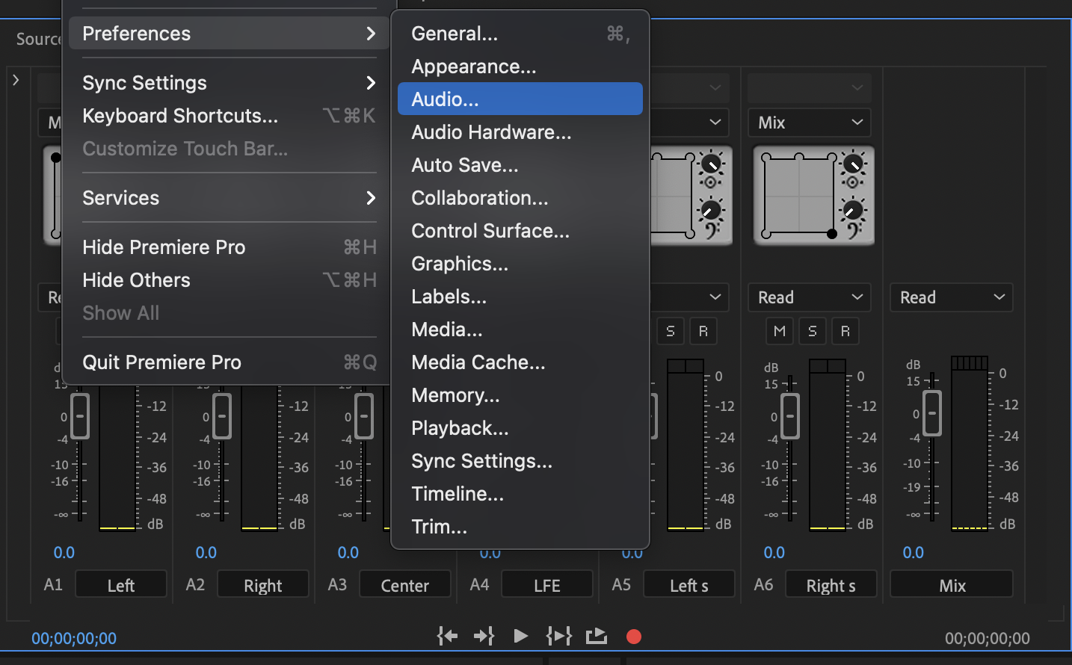Open the Sync Settings submenu

pos(229,83)
